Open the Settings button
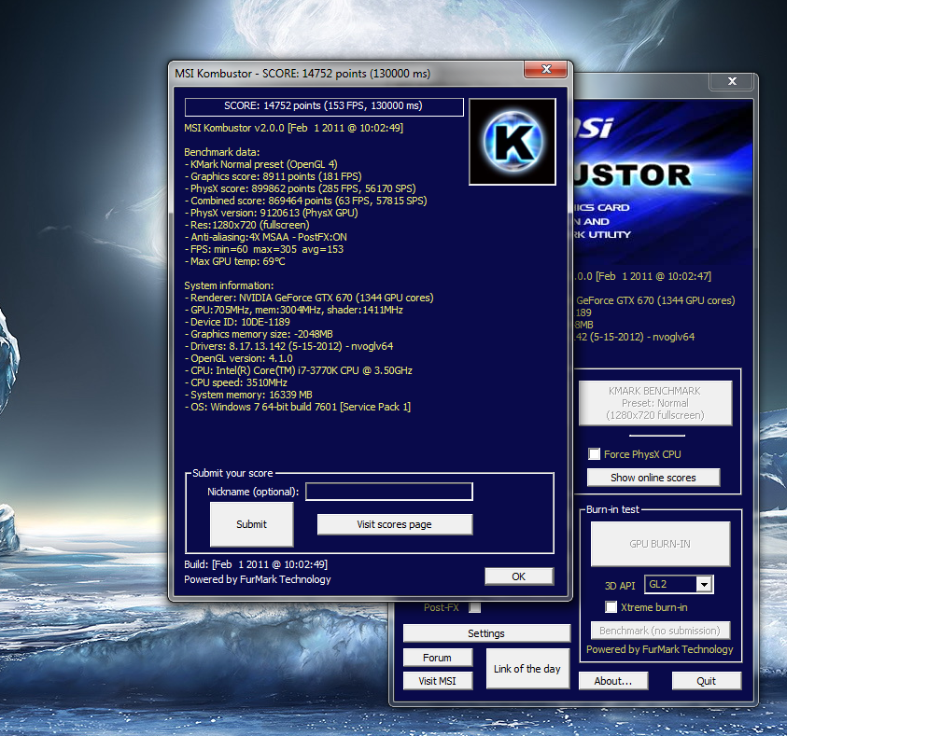Viewport: 941px width, 736px height. [485, 633]
